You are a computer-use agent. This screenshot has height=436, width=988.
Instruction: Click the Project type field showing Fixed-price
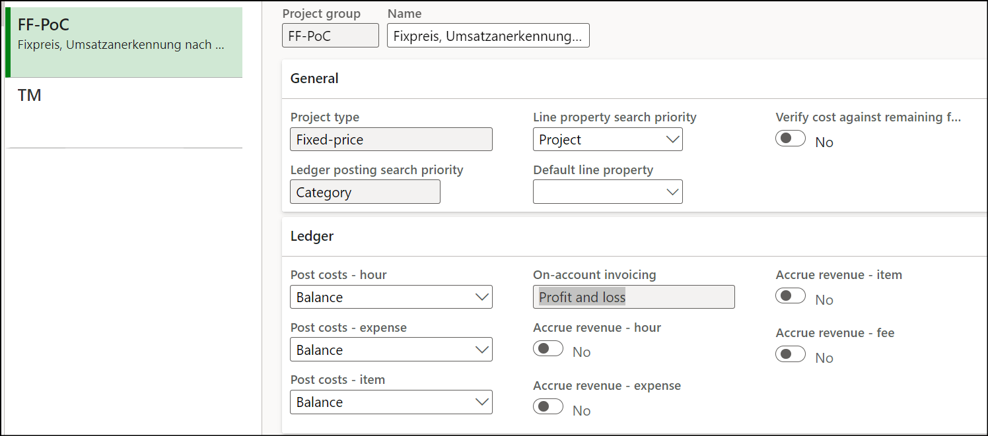coord(391,139)
